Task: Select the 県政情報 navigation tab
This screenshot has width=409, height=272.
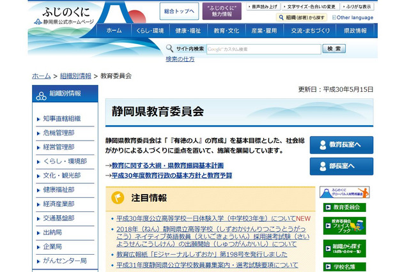Action: click(355, 31)
